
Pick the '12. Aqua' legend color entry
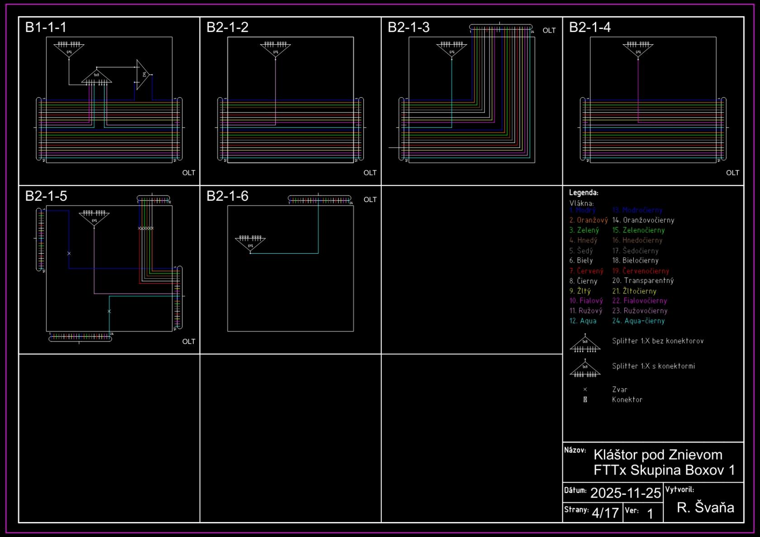[x=583, y=321]
